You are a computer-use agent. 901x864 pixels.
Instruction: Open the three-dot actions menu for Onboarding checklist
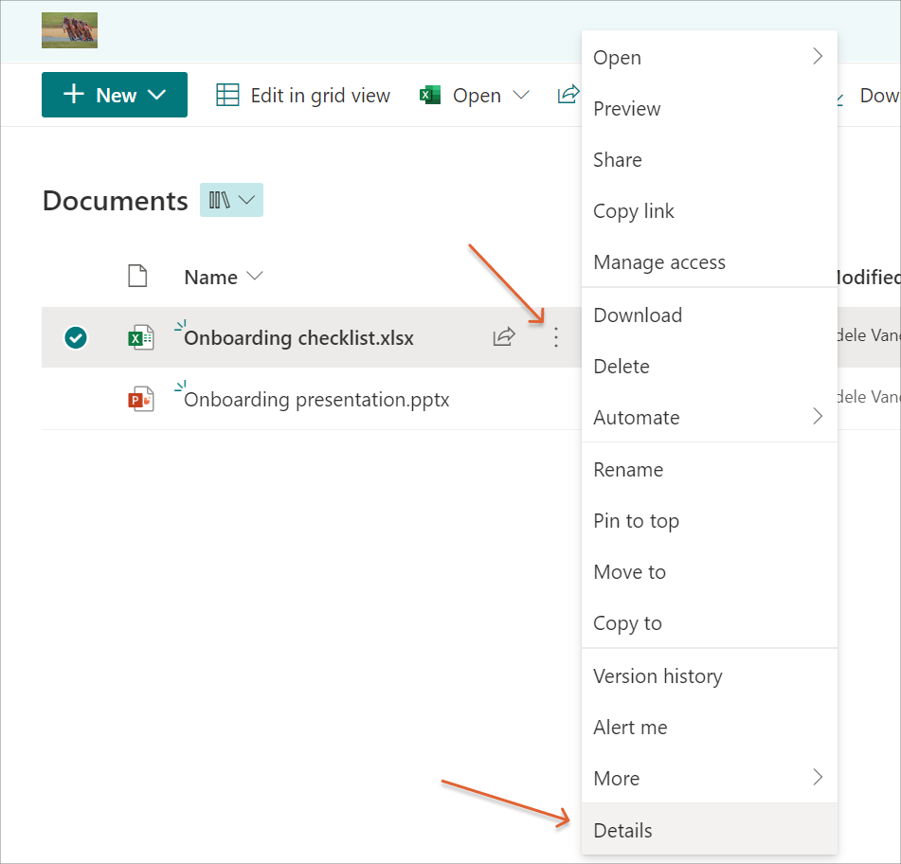coord(555,336)
